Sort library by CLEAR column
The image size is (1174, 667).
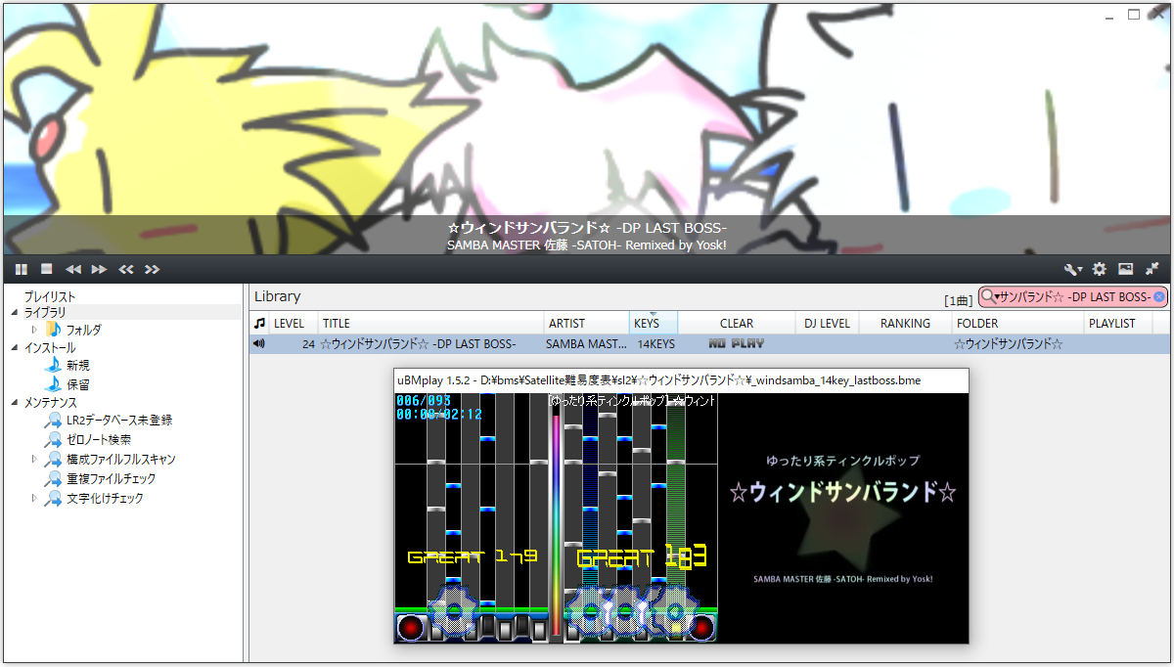pyautogui.click(x=737, y=323)
